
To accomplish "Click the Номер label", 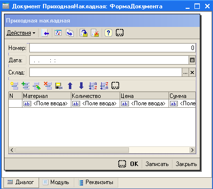I will coord(17,48).
